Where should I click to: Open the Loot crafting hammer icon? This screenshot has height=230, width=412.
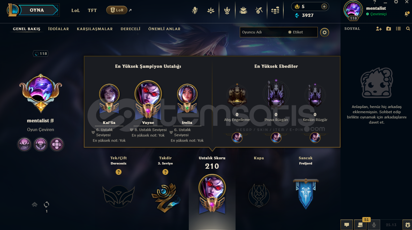pos(259,11)
